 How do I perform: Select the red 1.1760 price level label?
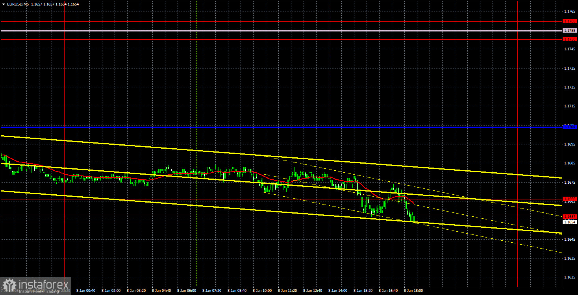(x=570, y=21)
